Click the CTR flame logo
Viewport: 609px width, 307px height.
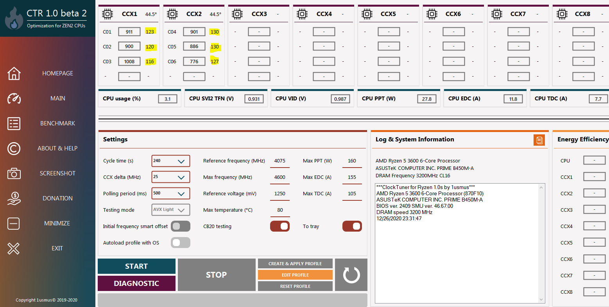tap(14, 18)
